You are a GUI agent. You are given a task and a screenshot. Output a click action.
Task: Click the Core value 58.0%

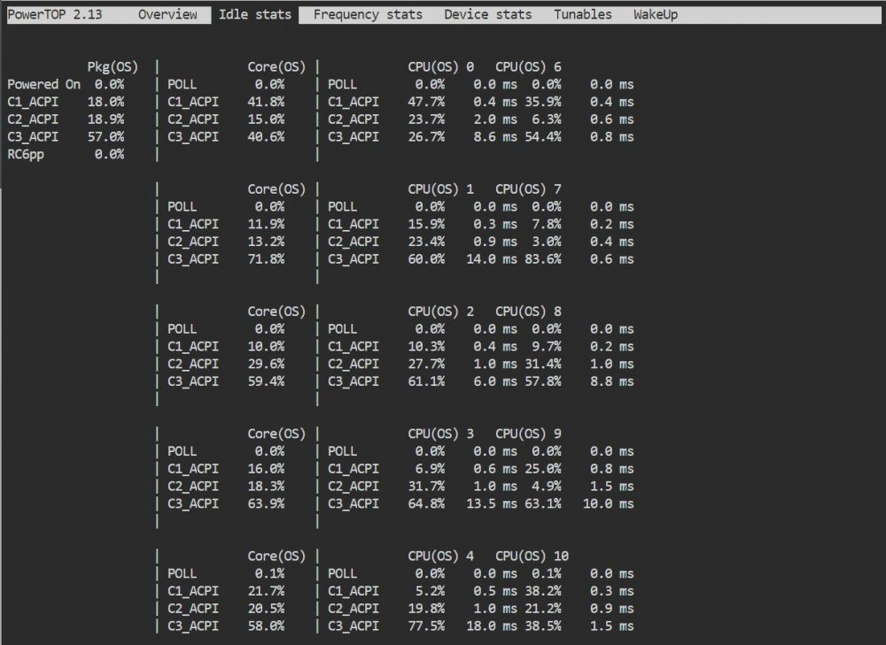[x=266, y=626]
